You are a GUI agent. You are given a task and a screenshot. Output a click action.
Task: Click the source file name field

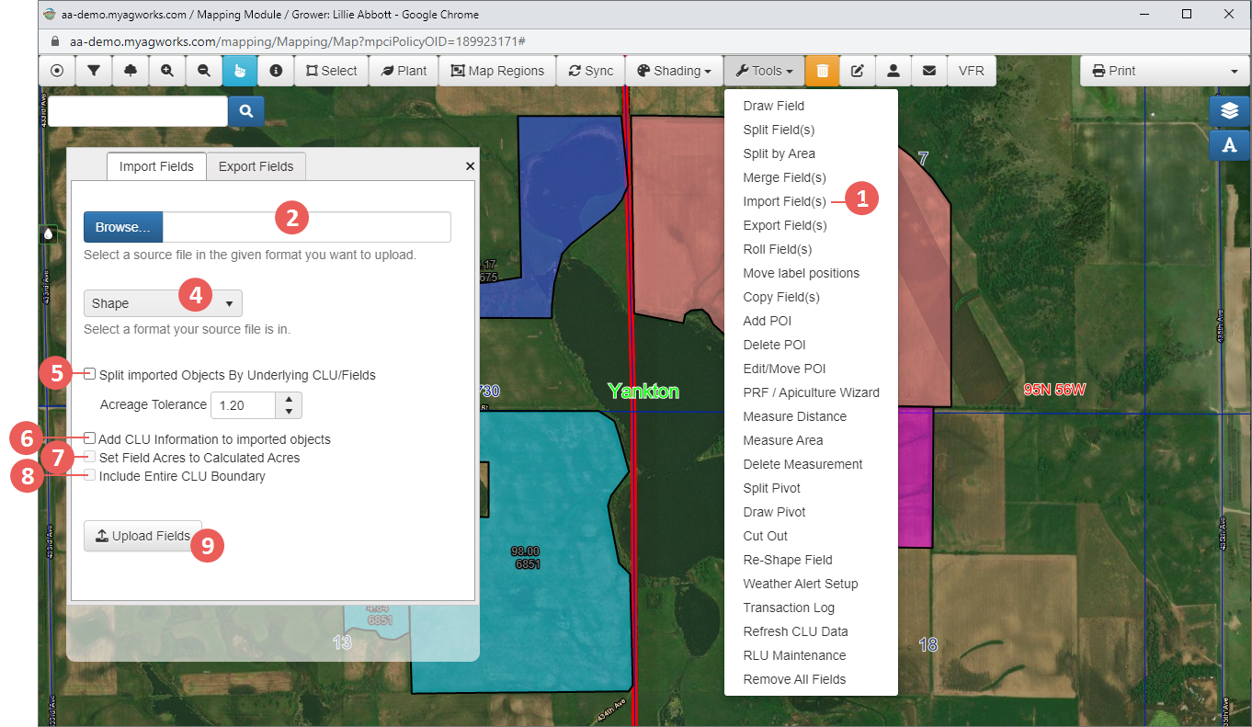click(307, 227)
